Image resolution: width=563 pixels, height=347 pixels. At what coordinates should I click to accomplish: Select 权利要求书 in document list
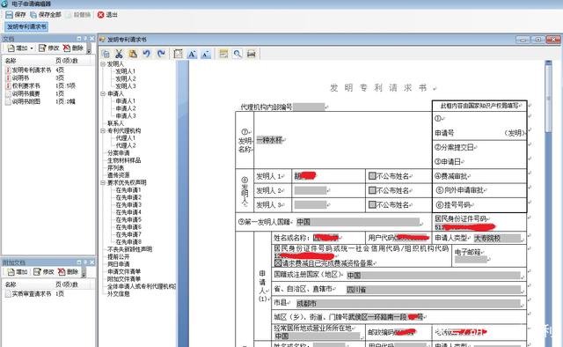pyautogui.click(x=26, y=85)
